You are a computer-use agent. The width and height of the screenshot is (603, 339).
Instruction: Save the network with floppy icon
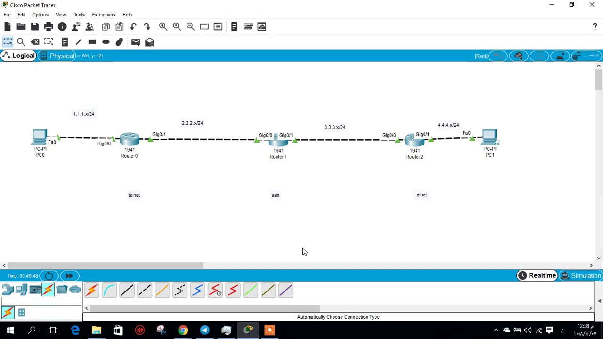tap(35, 27)
